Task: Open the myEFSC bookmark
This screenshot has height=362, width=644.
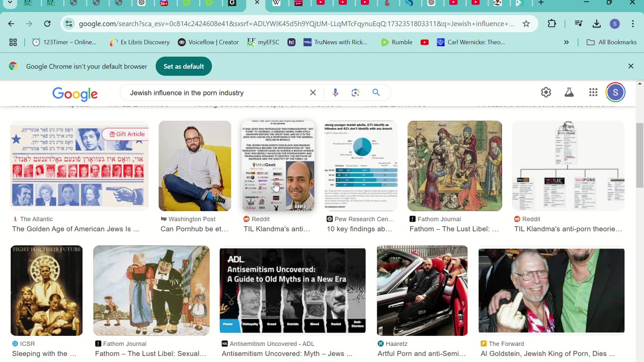Action: (x=263, y=42)
